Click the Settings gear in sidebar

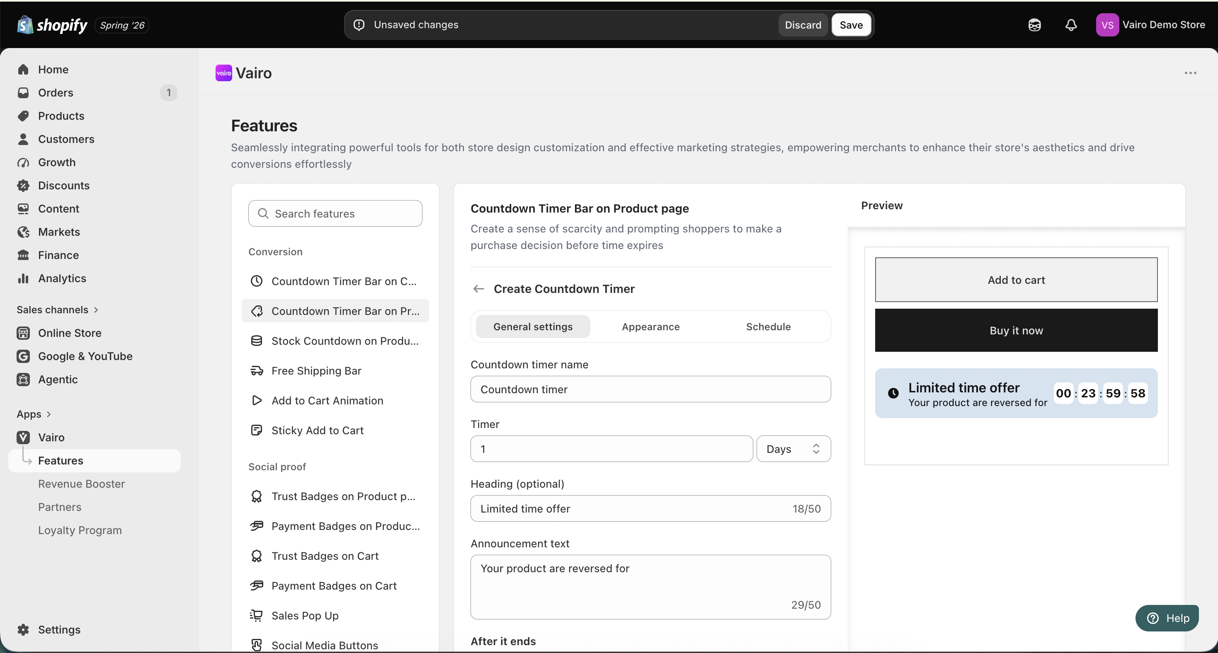click(23, 629)
